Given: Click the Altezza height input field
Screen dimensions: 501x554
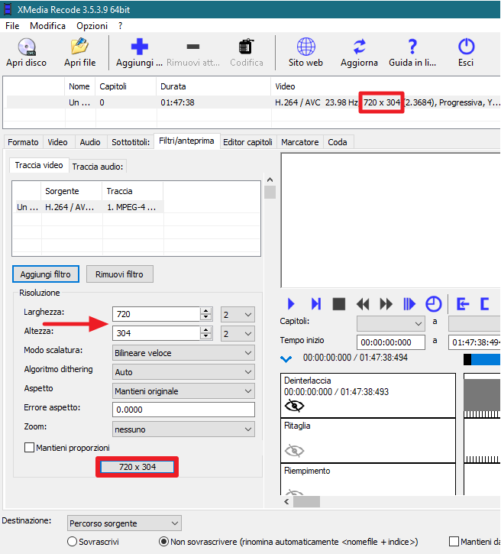Looking at the screenshot, I should point(157,333).
